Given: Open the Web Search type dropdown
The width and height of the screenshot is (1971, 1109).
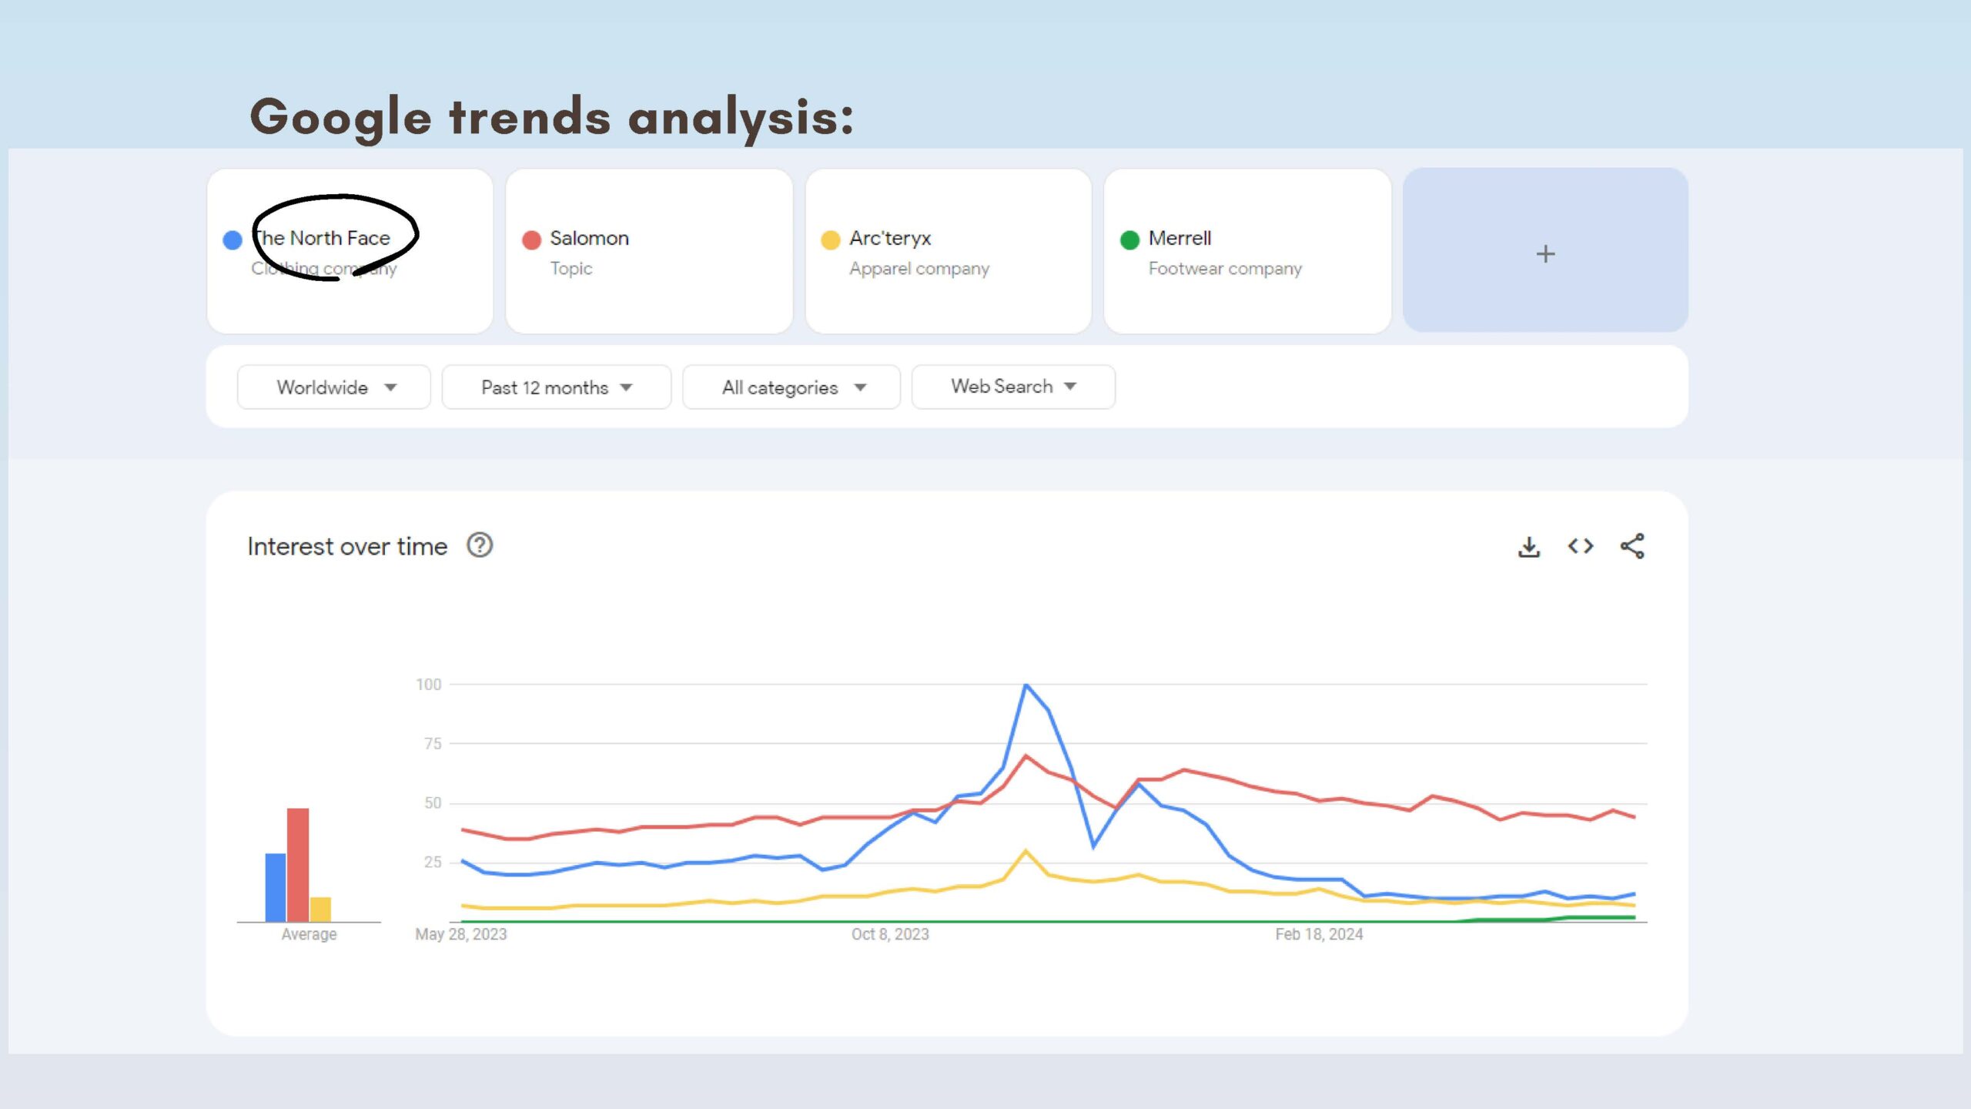Looking at the screenshot, I should (x=1013, y=387).
